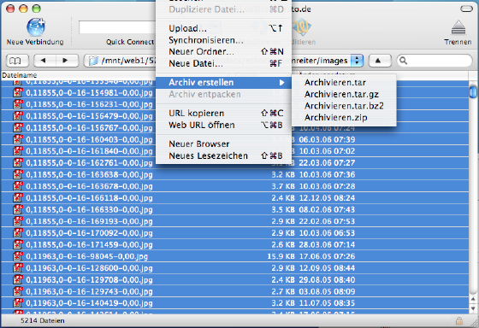This screenshot has height=328, width=479.
Task: Click the 15.9 KB size cell
Action: 281,256
